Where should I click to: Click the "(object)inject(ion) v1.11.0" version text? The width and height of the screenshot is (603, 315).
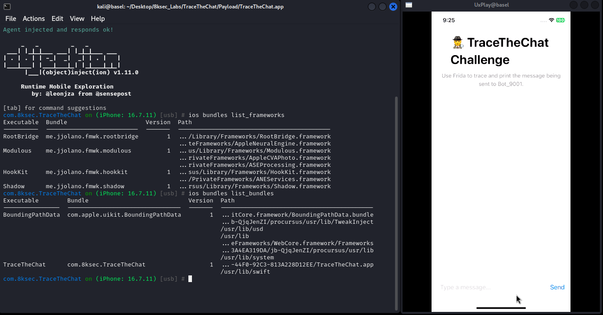[x=90, y=73]
